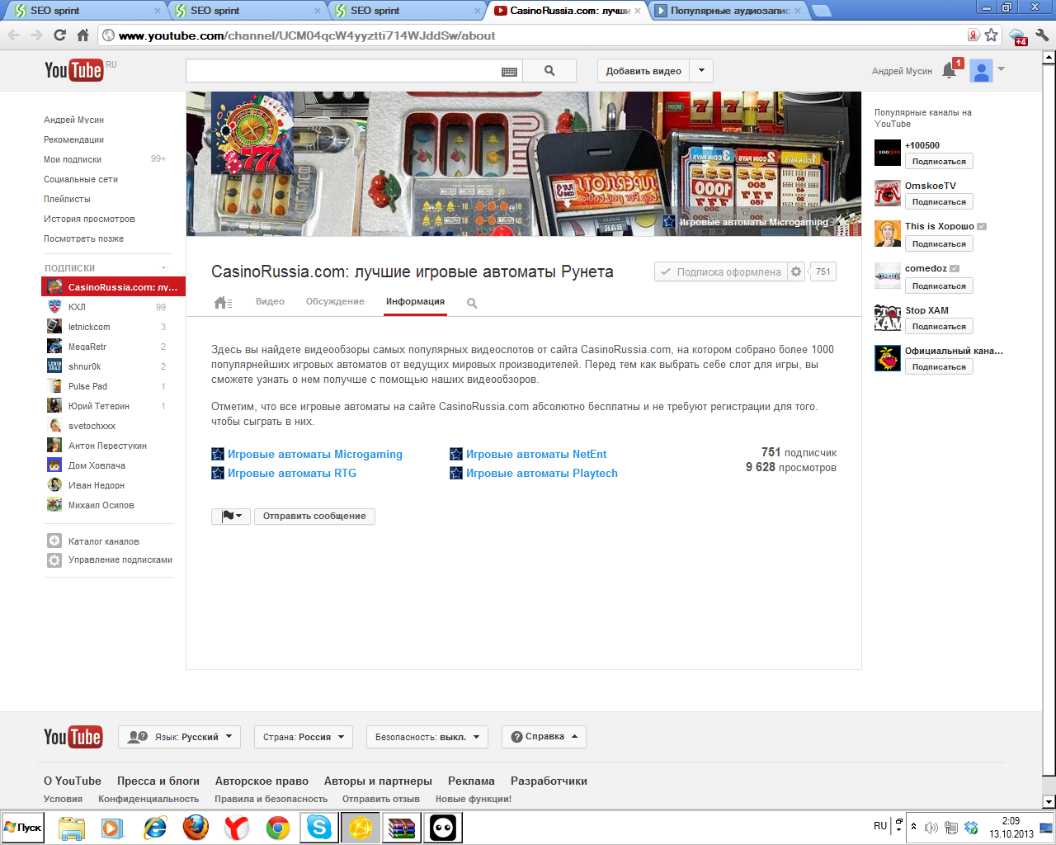Click the 751 subscriber count badge

click(823, 271)
